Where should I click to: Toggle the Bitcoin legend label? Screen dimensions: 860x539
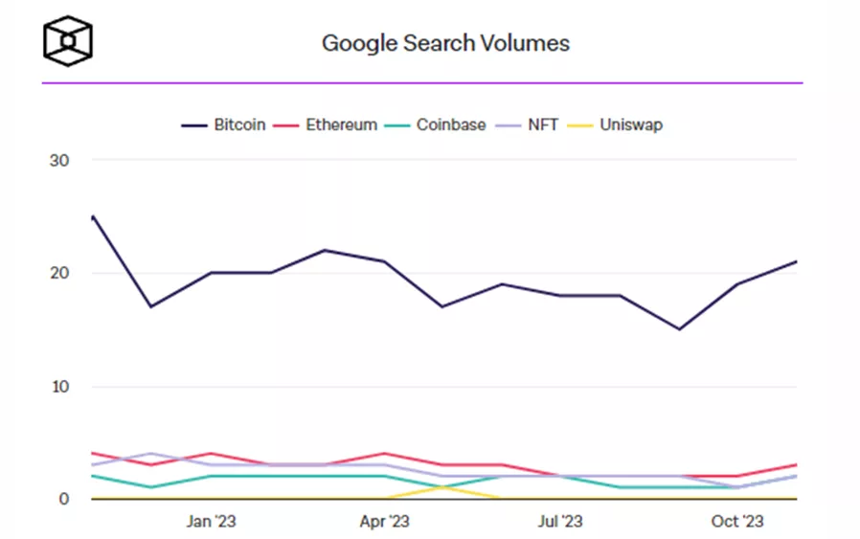coord(239,125)
